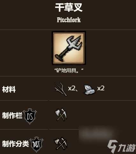
Task: Select the 制作栏 label text
Action: [x=12, y=115]
